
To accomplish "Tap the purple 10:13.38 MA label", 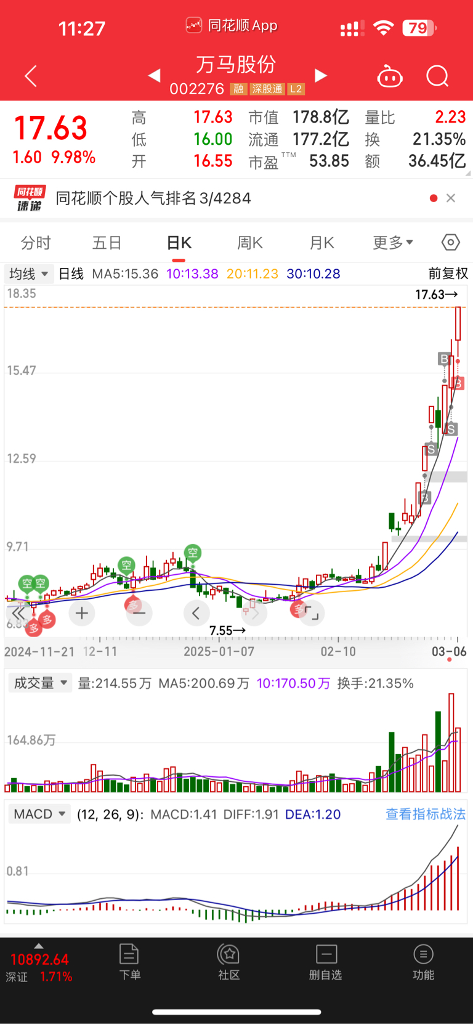I will pos(192,274).
